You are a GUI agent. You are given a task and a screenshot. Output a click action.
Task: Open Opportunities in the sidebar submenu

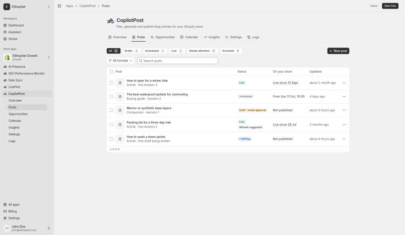tap(27, 114)
